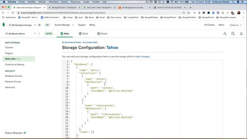Open the Historique menu in menu bar

(x=53, y=2)
